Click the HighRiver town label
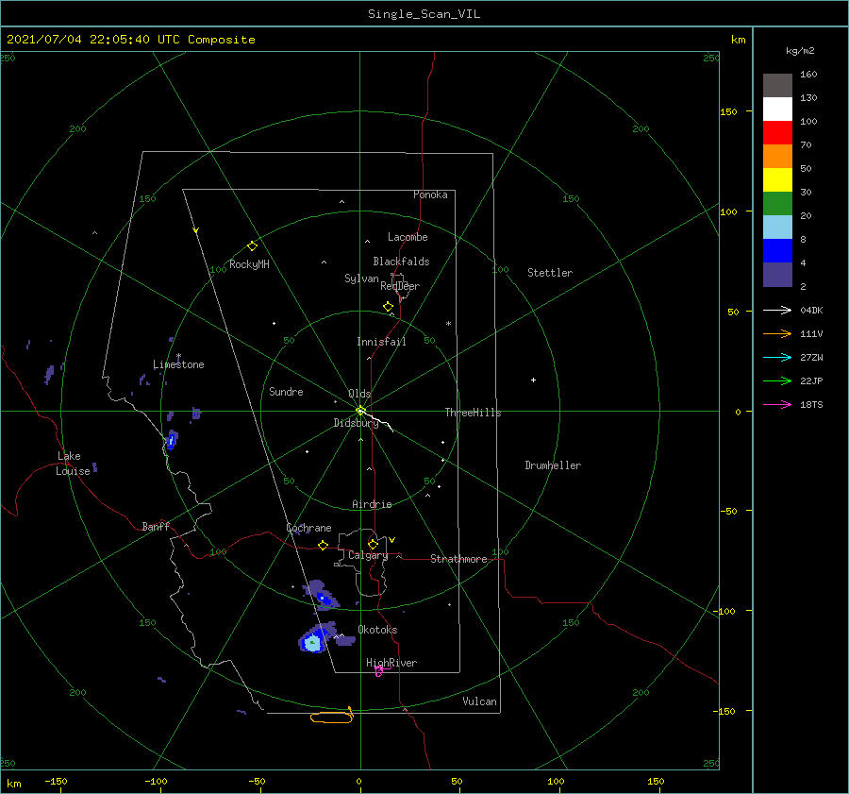 [391, 663]
